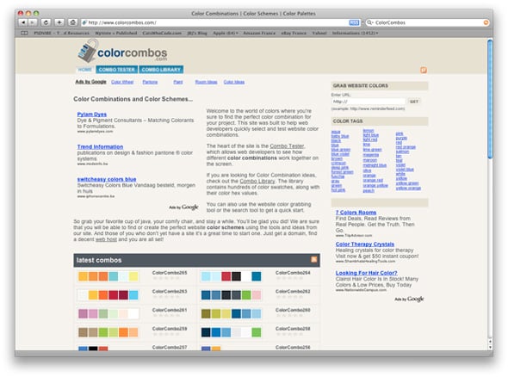
Task: Select the magenta color tag
Action: pos(370,155)
